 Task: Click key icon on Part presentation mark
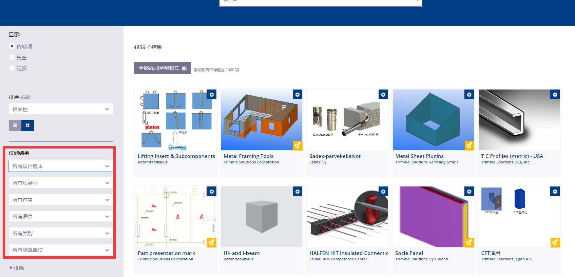point(212,242)
